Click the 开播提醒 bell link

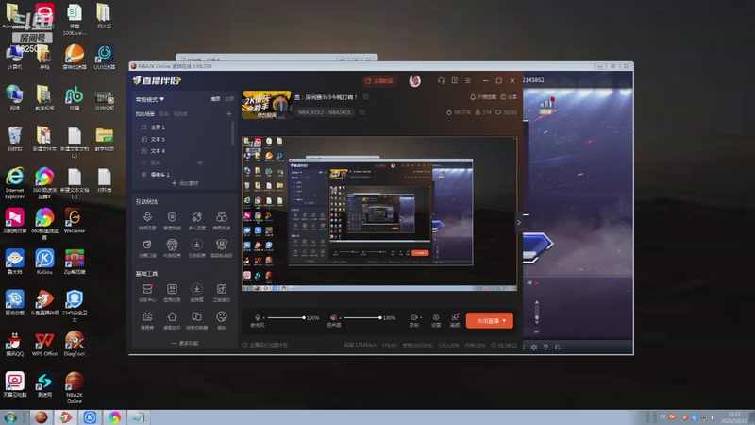[483, 97]
